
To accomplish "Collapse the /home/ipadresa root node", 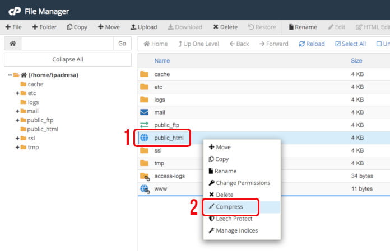I will pos(10,75).
